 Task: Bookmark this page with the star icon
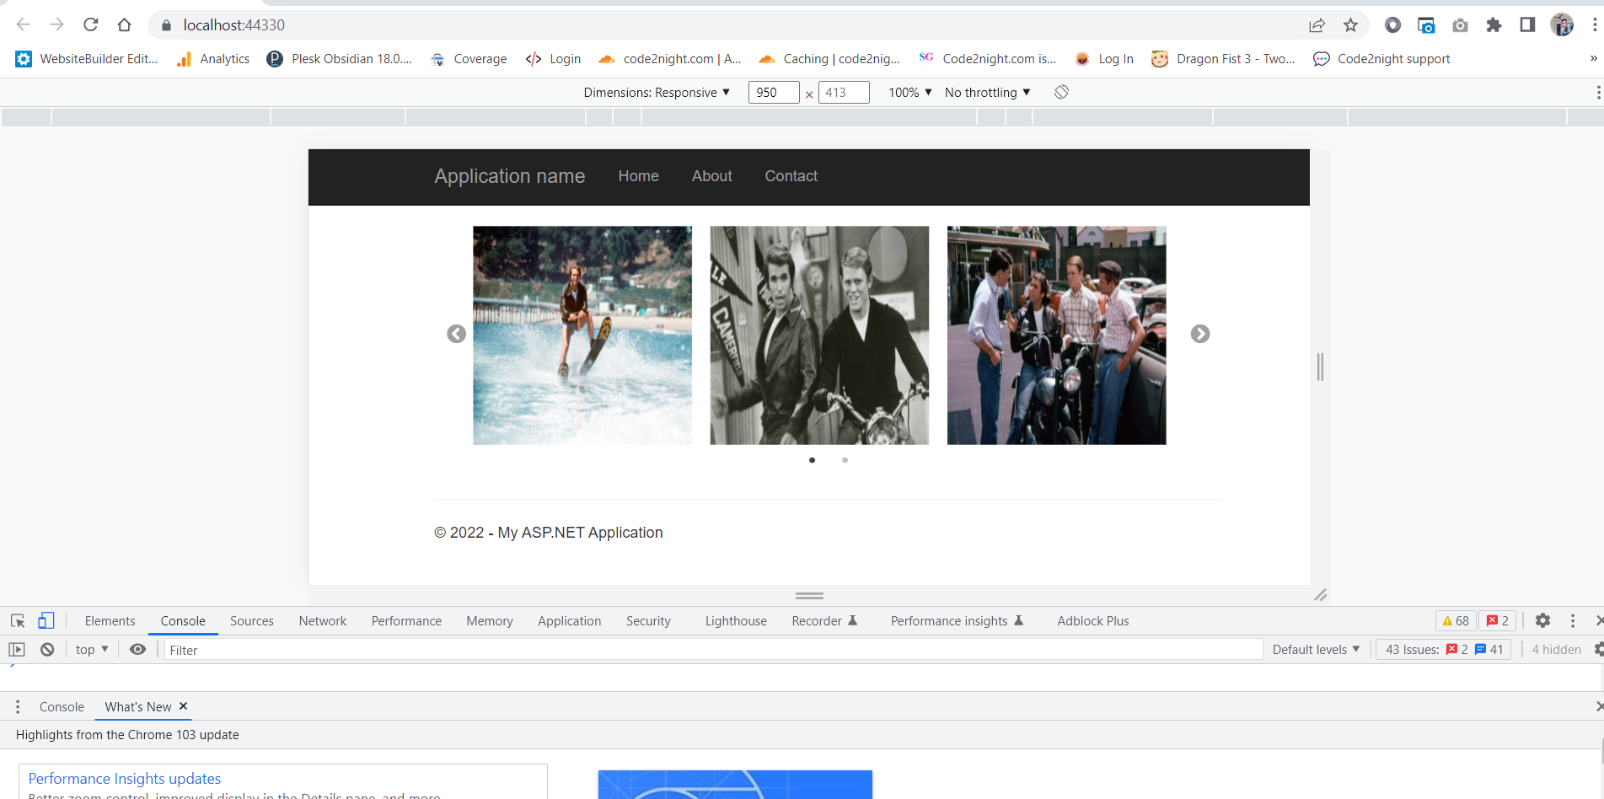[x=1350, y=25]
